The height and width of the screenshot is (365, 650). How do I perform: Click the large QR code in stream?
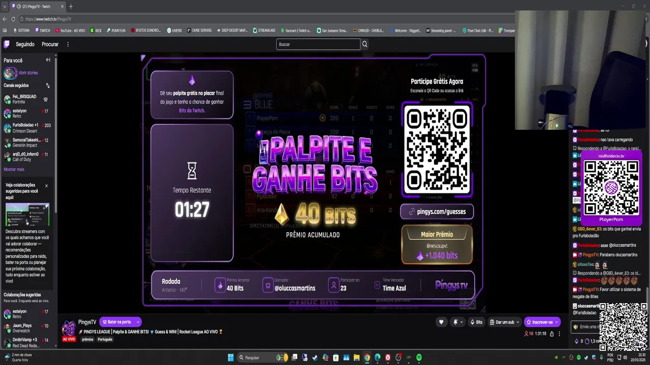(437, 150)
